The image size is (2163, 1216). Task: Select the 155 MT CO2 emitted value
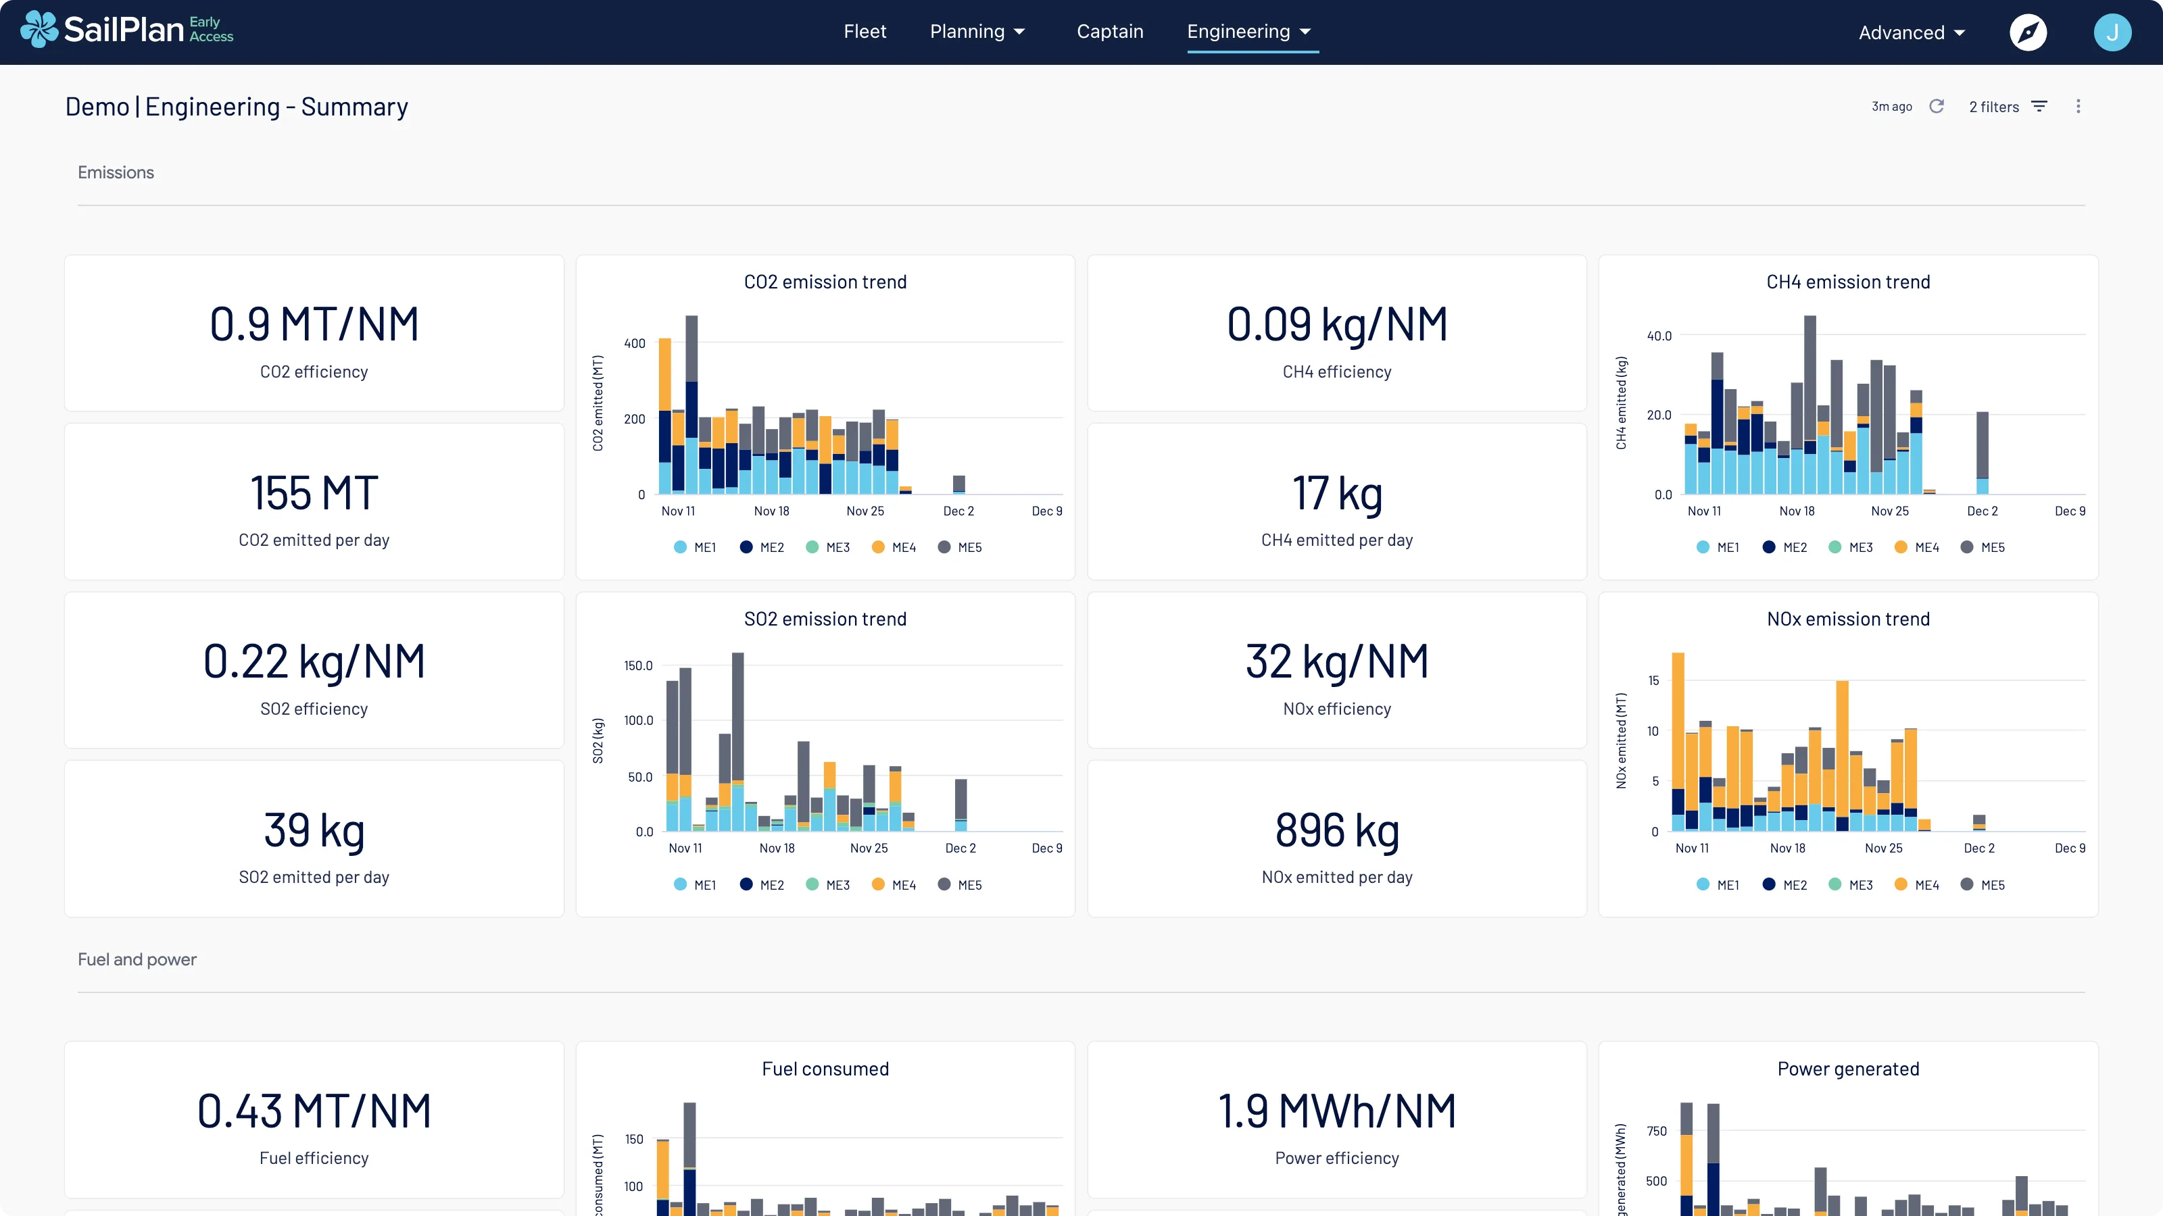point(314,492)
